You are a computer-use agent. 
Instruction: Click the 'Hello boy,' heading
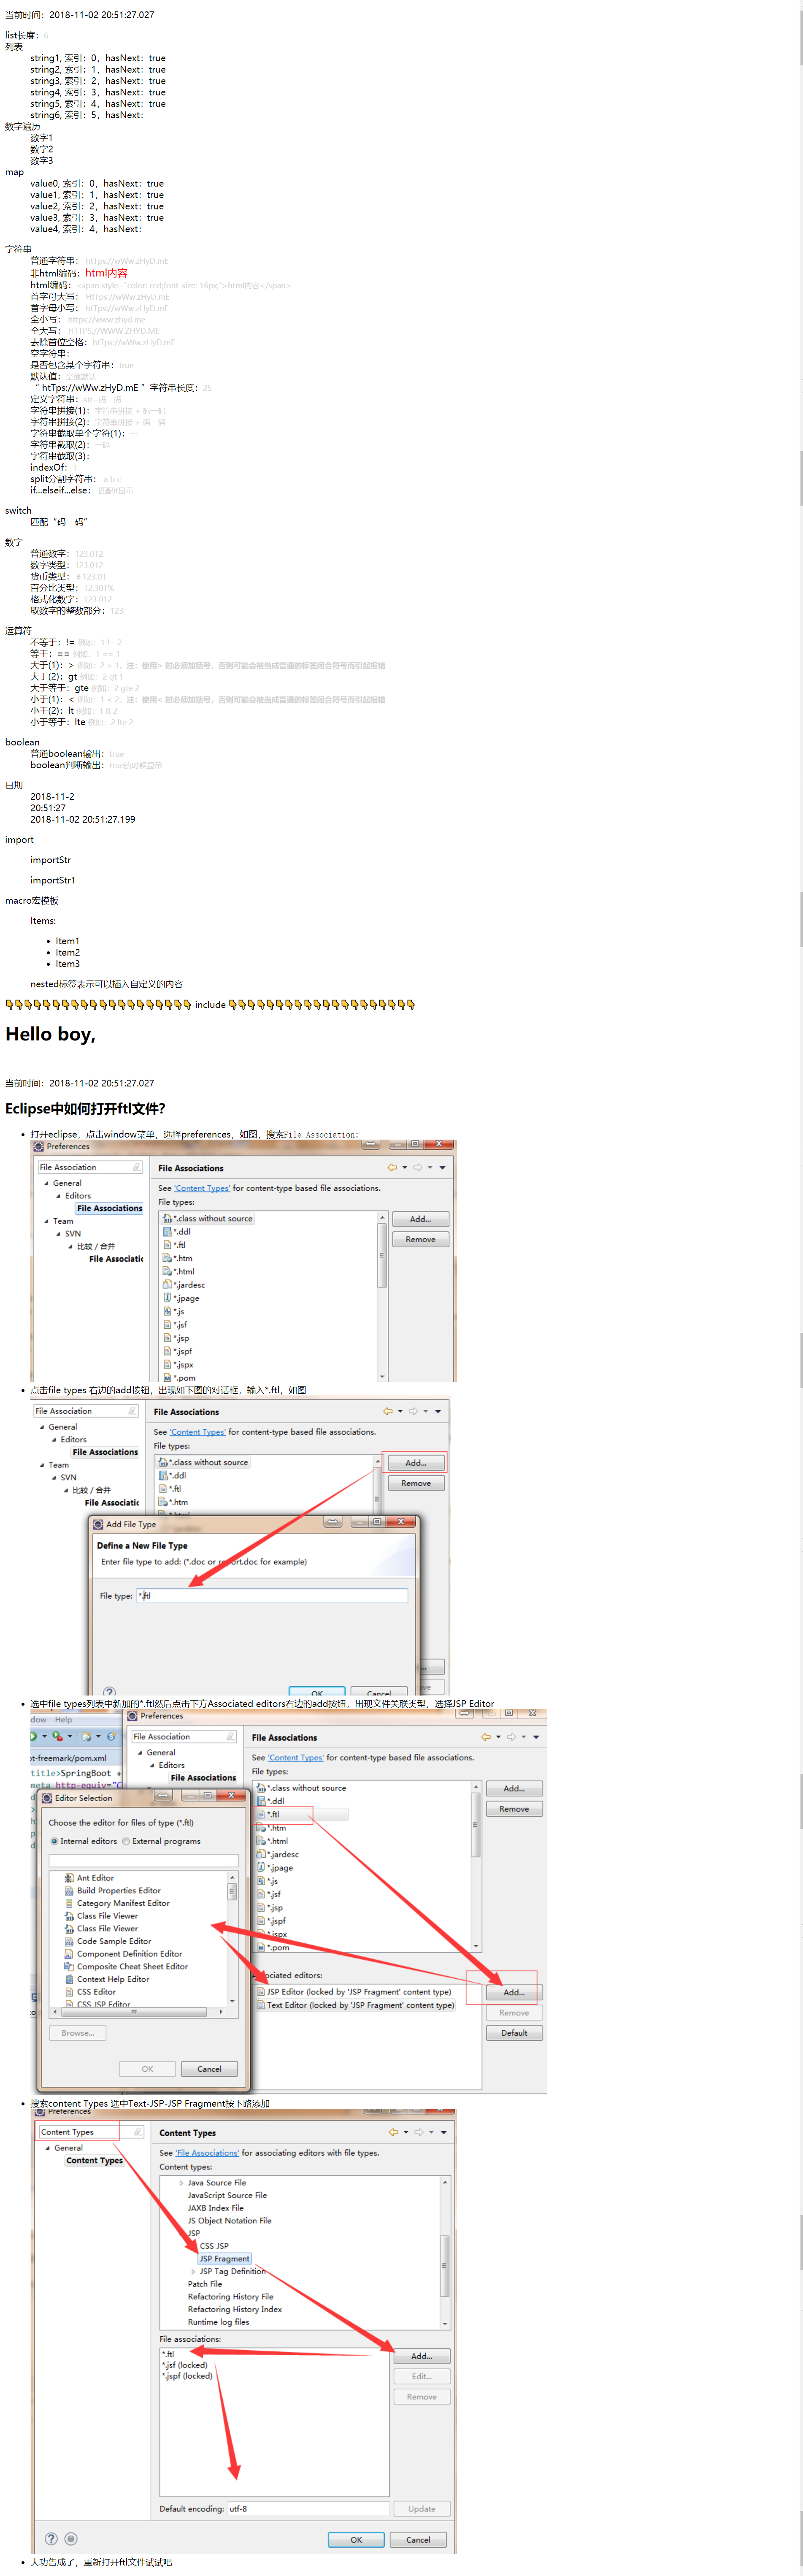coord(50,1034)
